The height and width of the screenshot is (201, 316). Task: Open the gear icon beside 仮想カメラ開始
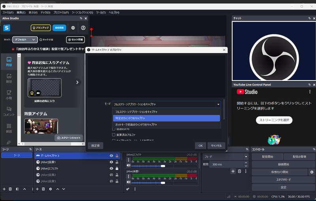click(312, 172)
